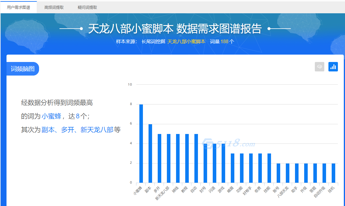Click the 多开 highlighted word in summary
The width and height of the screenshot is (345, 206).
click(67, 130)
